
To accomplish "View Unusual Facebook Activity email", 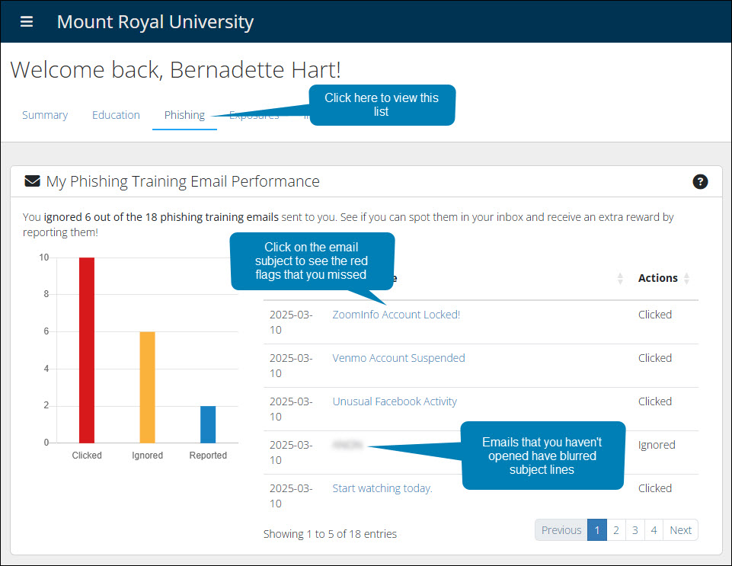I will coord(395,401).
